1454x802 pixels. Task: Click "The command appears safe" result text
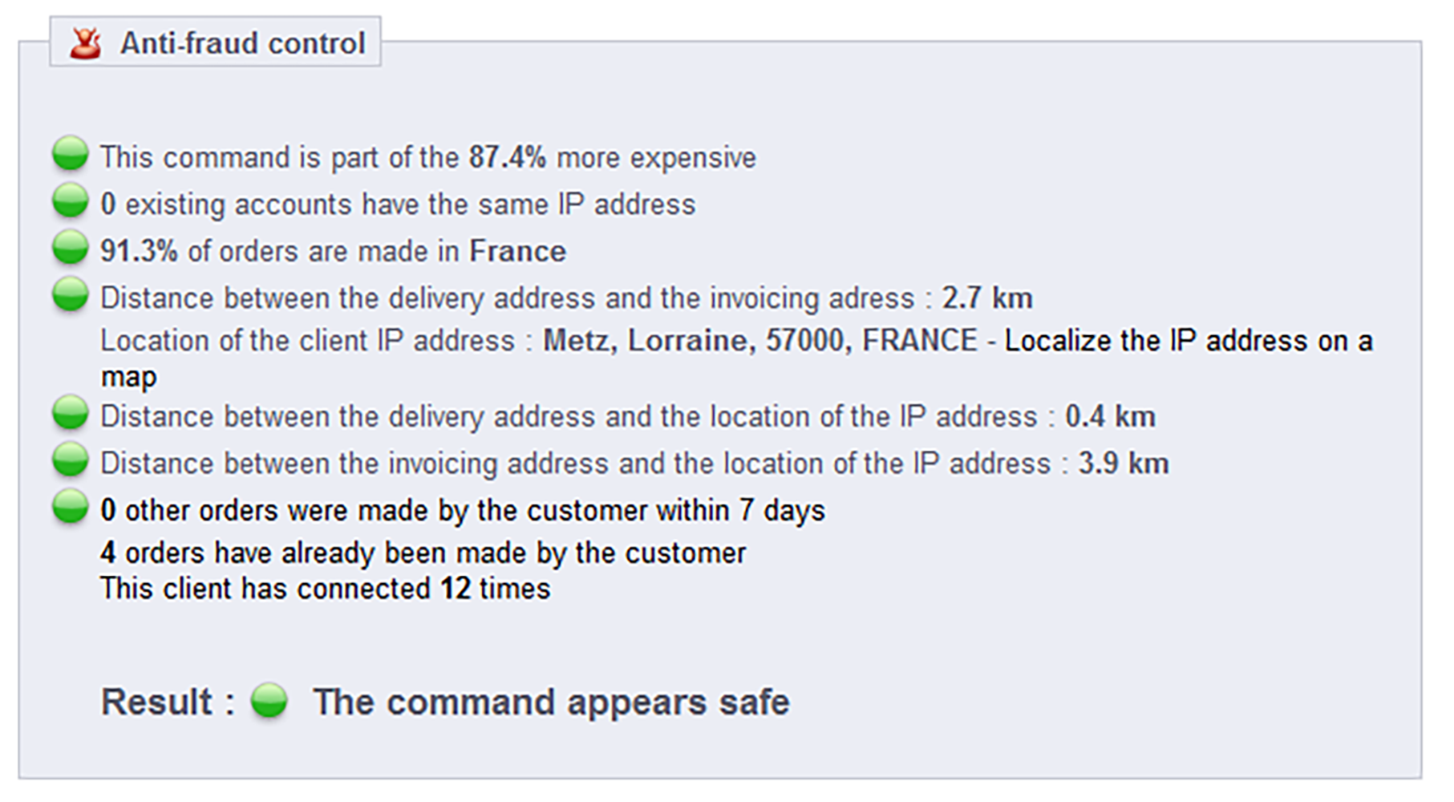[x=552, y=702]
